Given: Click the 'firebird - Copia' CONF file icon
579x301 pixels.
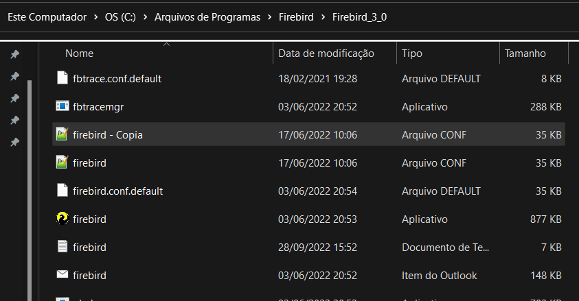Looking at the screenshot, I should [62, 134].
